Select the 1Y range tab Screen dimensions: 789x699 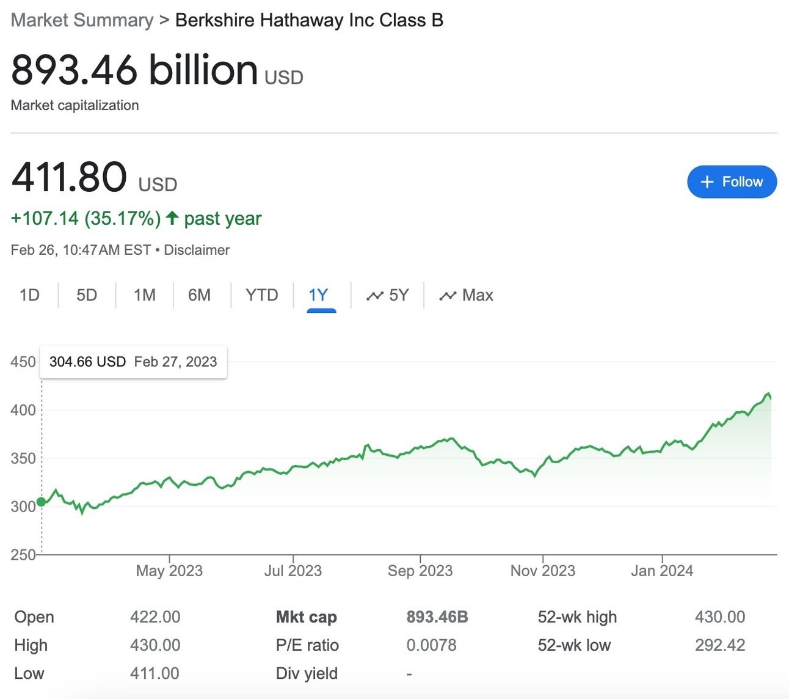point(318,295)
